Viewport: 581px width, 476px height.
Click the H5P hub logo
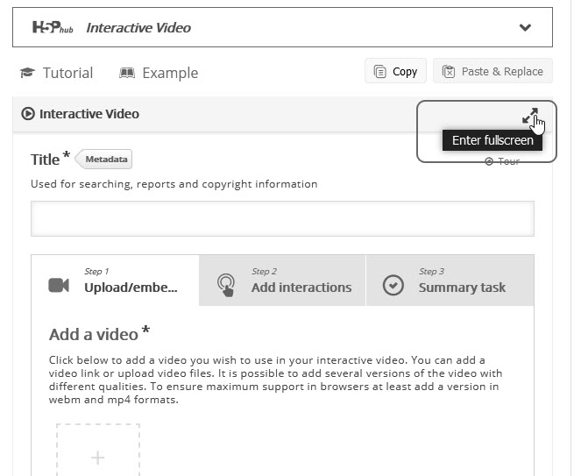53,27
